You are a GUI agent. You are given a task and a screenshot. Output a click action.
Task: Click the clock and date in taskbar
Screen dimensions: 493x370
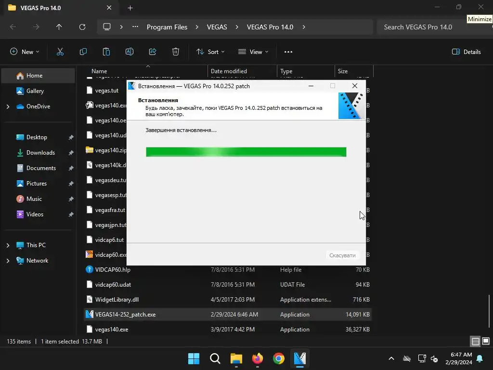459,358
